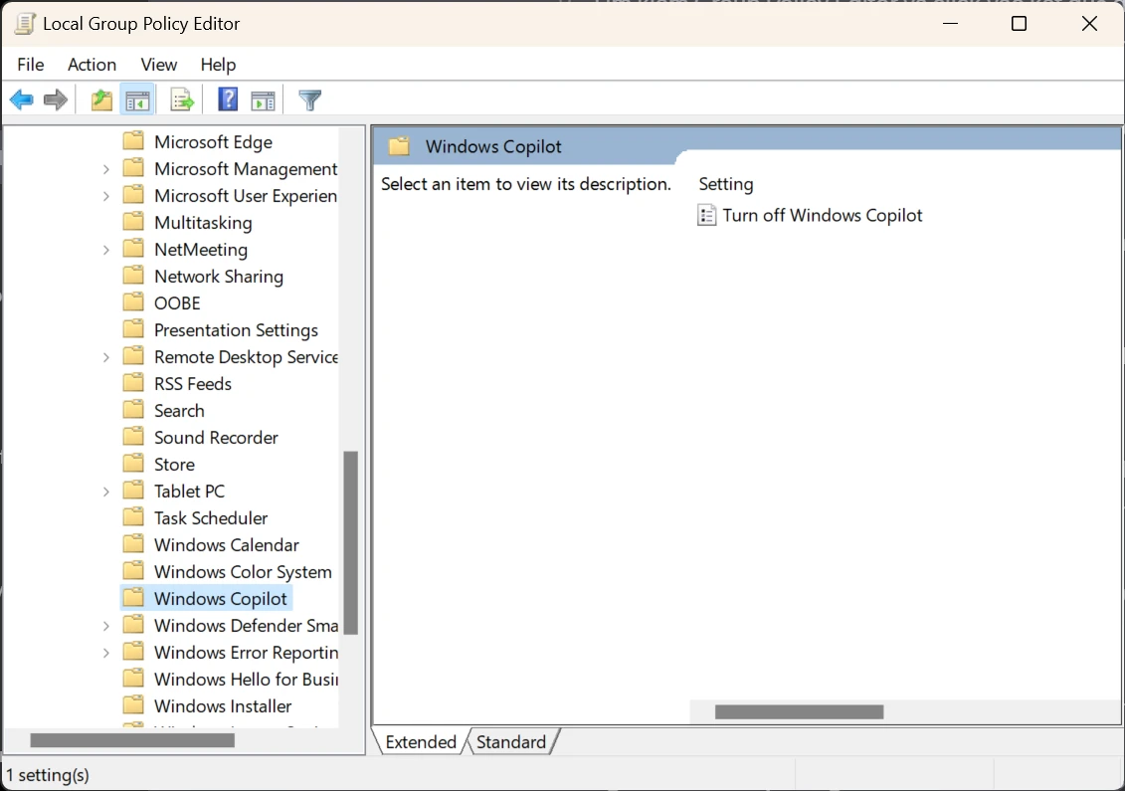This screenshot has height=791, width=1125.
Task: Select the Windows Copilot tree item
Action: pyautogui.click(x=220, y=599)
